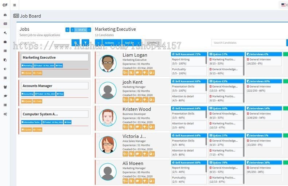288x186 pixels.
Task: Delete Marketing Position quiz for Liam Logan
Action: (210, 59)
